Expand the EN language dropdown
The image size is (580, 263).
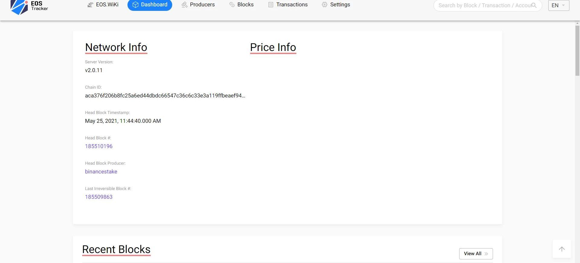[559, 5]
